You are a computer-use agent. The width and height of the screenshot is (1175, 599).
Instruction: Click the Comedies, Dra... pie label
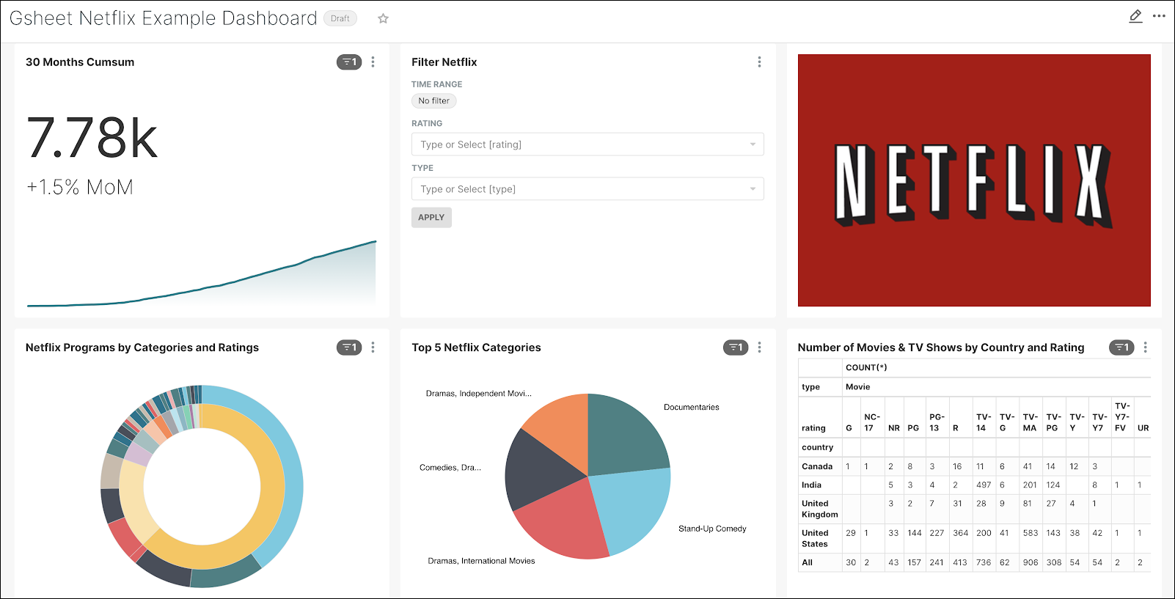(x=450, y=468)
